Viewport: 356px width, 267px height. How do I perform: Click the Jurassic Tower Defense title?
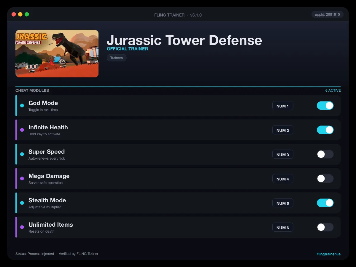click(x=184, y=40)
